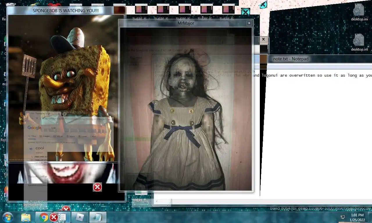Viewport: 372px width, 223px height.
Task: Switch to Notepad on the taskbar
Action: (98, 217)
